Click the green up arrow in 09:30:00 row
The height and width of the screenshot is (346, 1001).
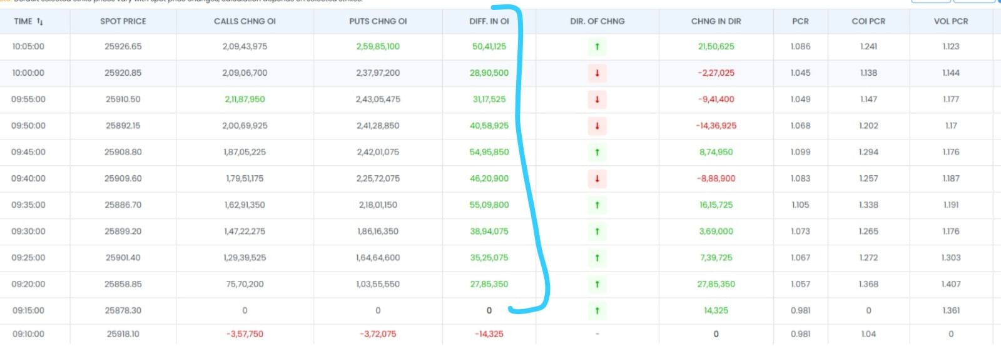tap(597, 232)
